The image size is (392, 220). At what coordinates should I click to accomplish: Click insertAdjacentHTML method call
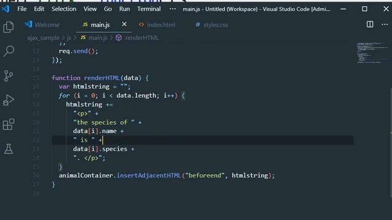[149, 175]
